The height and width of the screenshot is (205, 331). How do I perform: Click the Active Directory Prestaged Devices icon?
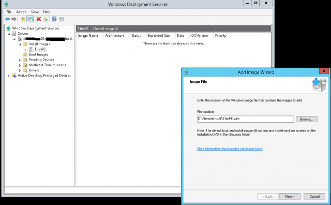click(14, 76)
